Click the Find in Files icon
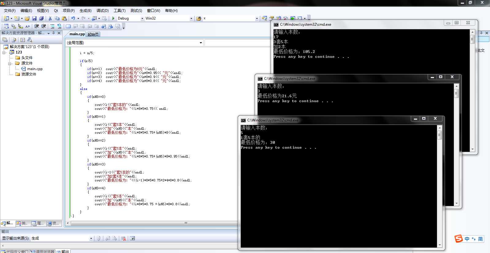This screenshot has width=490, height=253. 199,18
